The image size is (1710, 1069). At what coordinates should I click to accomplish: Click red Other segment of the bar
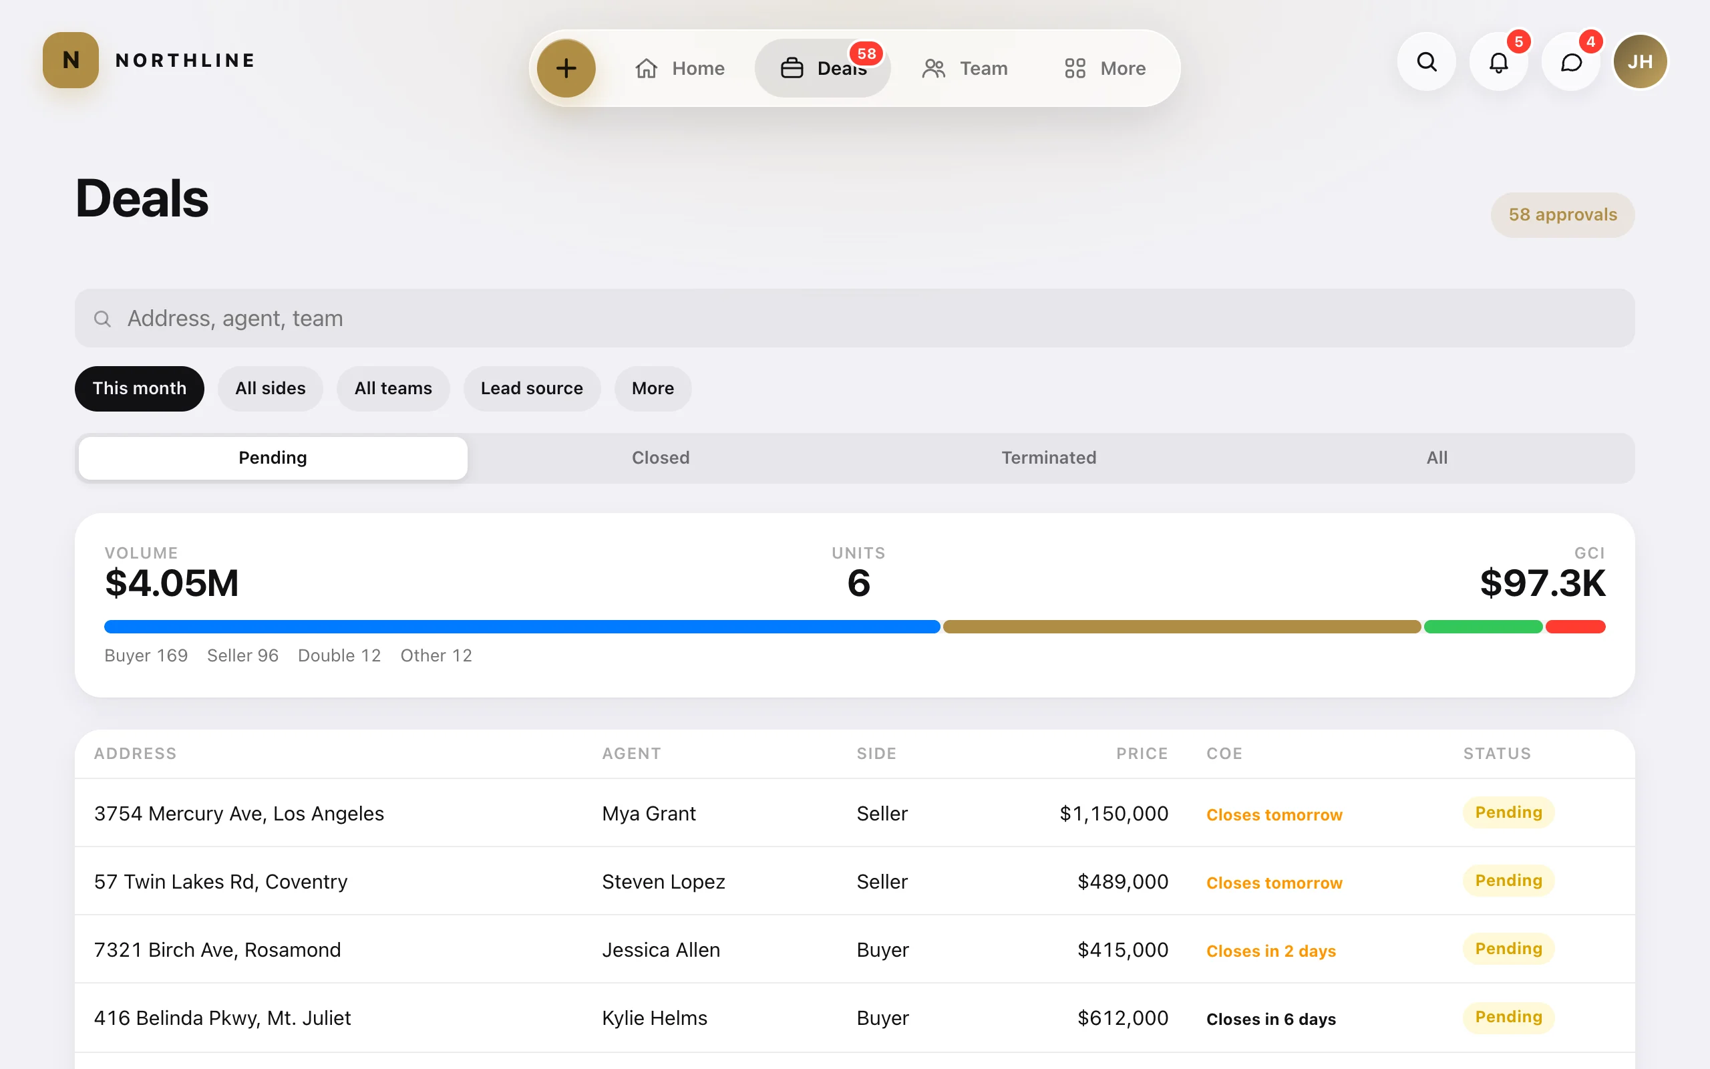(1575, 627)
